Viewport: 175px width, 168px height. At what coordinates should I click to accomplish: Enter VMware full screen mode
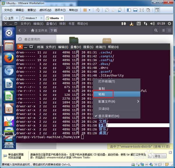[x=142, y=10]
